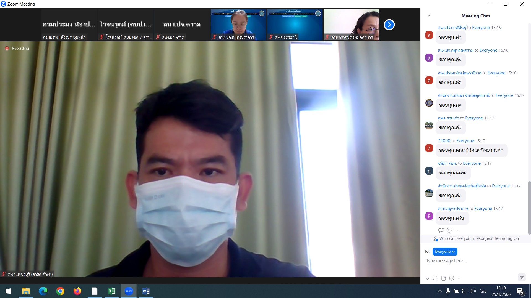Attach a file in chat
The height and width of the screenshot is (298, 531).
pyautogui.click(x=444, y=278)
